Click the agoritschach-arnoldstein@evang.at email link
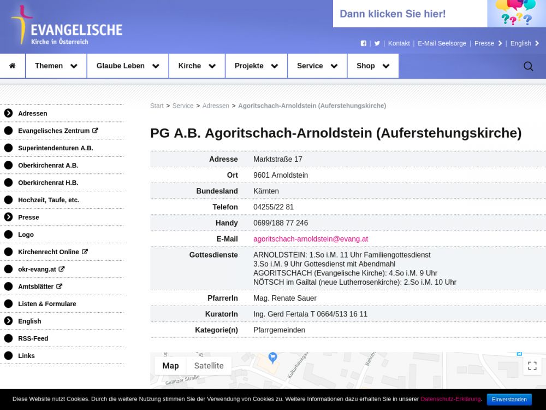The height and width of the screenshot is (410, 546). 310,239
